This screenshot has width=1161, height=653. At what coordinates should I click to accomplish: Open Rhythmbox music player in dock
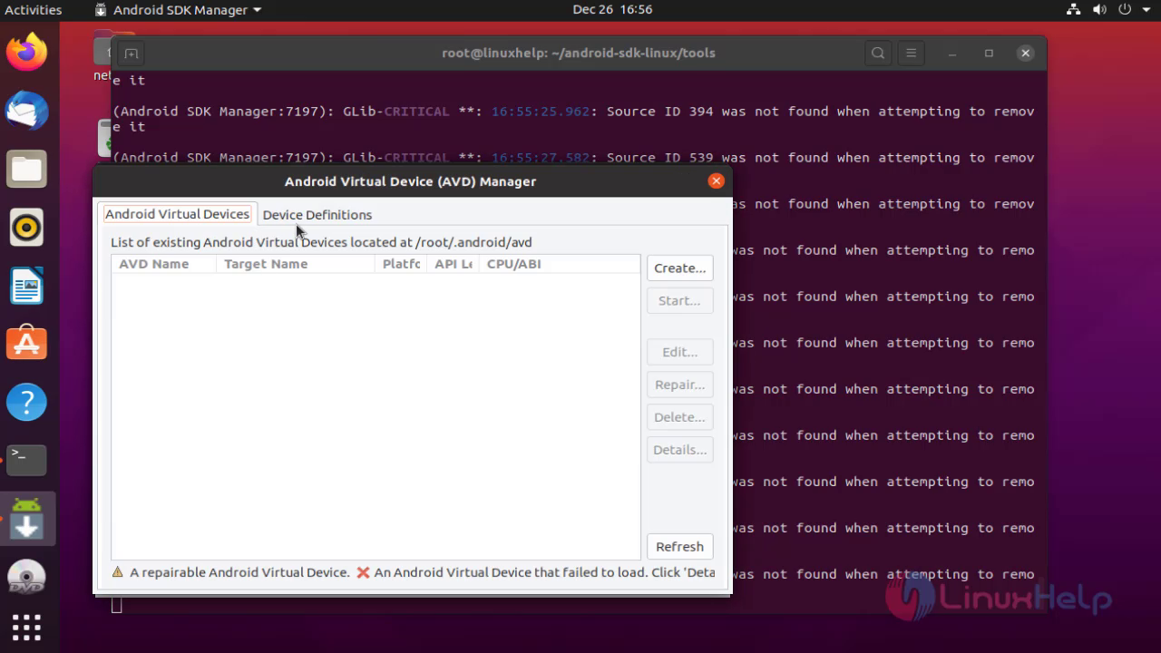click(x=27, y=227)
